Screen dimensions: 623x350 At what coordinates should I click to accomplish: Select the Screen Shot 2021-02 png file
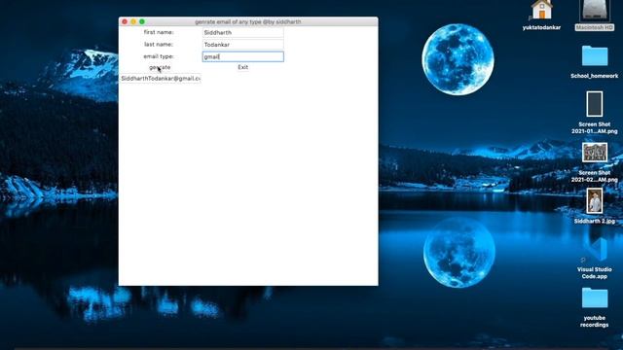click(595, 153)
